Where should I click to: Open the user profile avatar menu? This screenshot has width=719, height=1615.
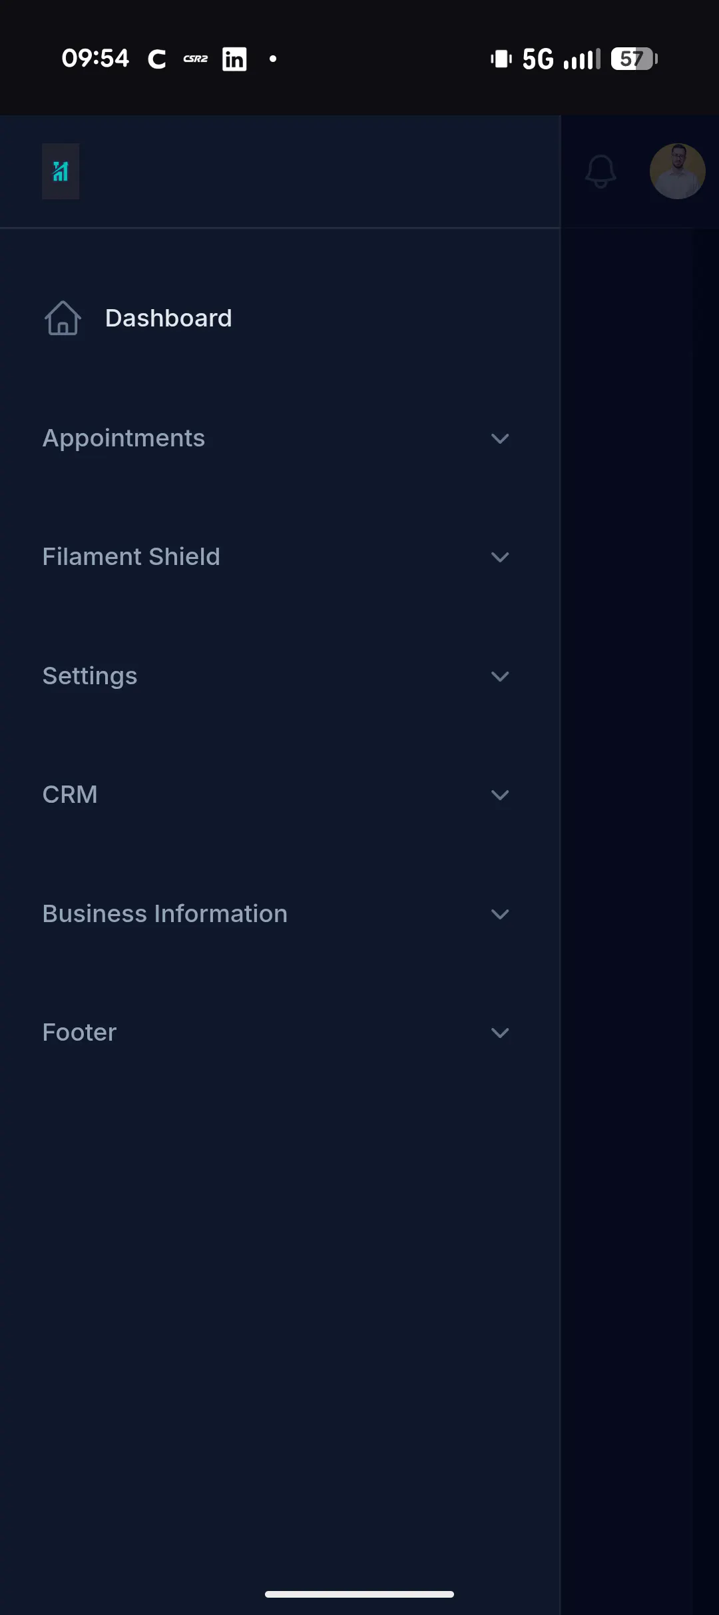pos(677,171)
